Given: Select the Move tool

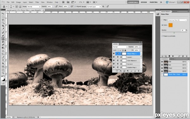Looking at the screenshot, I should click(x=3, y=14).
